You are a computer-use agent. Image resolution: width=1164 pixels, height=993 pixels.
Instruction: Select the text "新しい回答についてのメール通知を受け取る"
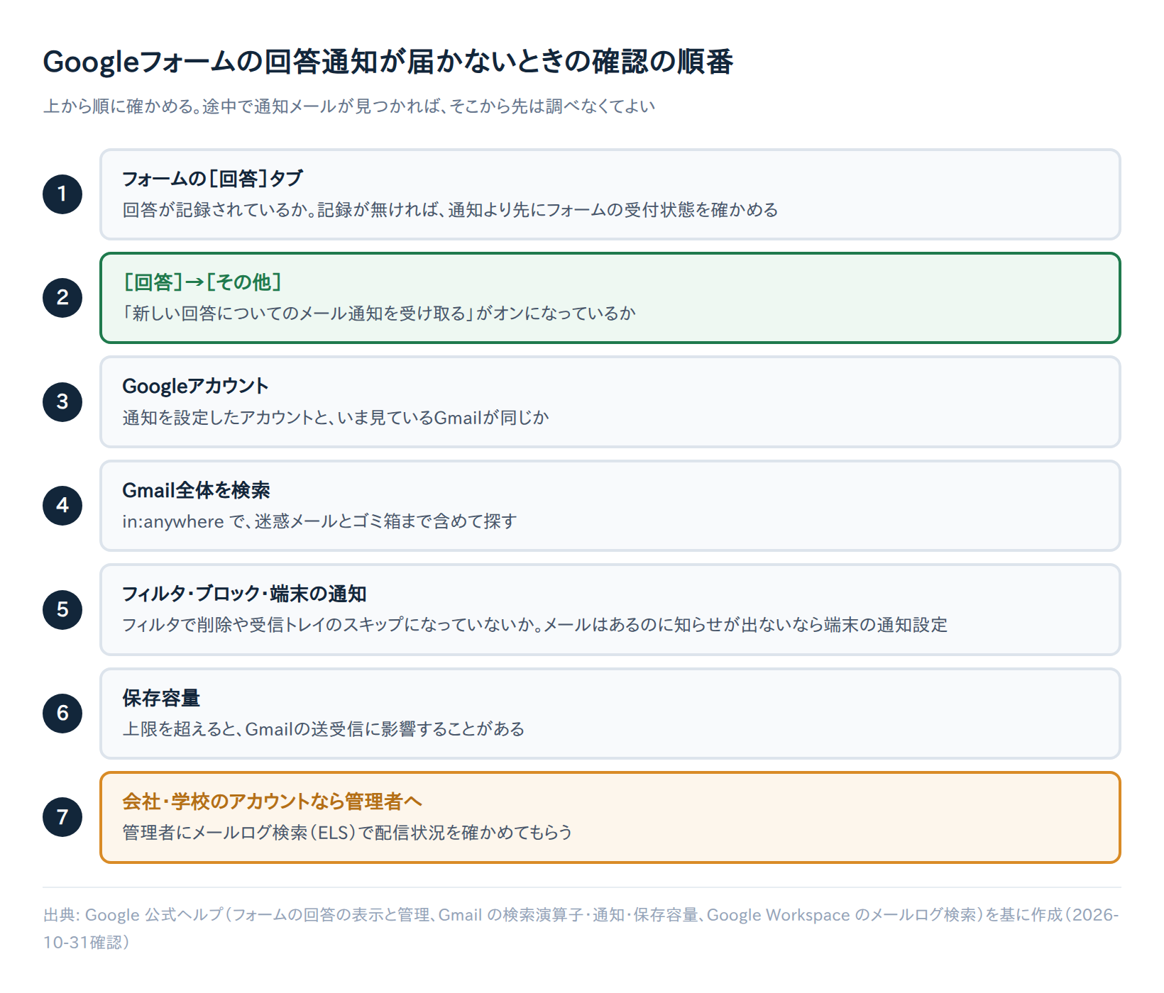pos(299,314)
